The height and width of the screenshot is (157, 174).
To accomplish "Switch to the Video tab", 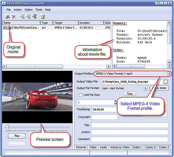I will pyautogui.click(x=93, y=147).
